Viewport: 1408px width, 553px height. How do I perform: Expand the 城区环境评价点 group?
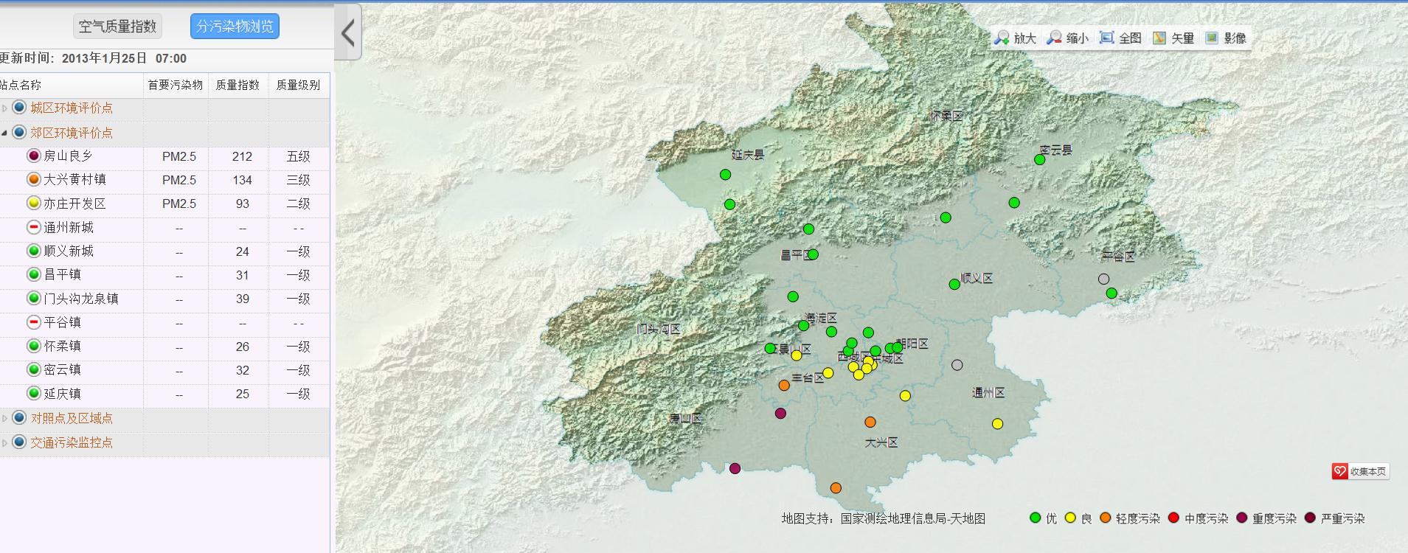[x=5, y=108]
